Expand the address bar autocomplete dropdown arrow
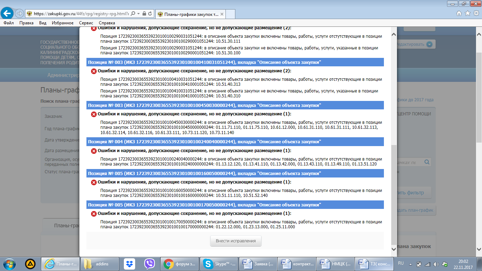 pyautogui.click(x=139, y=14)
